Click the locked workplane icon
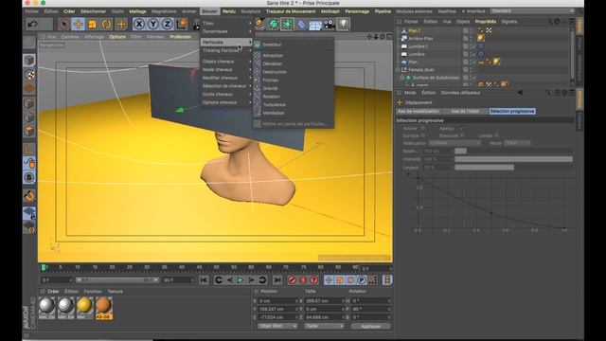Screen dimensions: 606x341 coord(29,212)
